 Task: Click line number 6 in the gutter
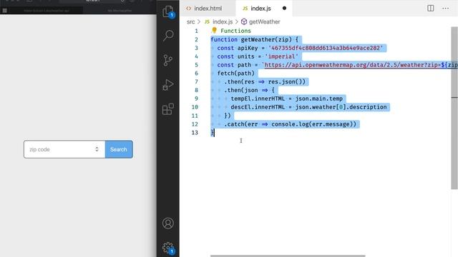[x=196, y=73]
